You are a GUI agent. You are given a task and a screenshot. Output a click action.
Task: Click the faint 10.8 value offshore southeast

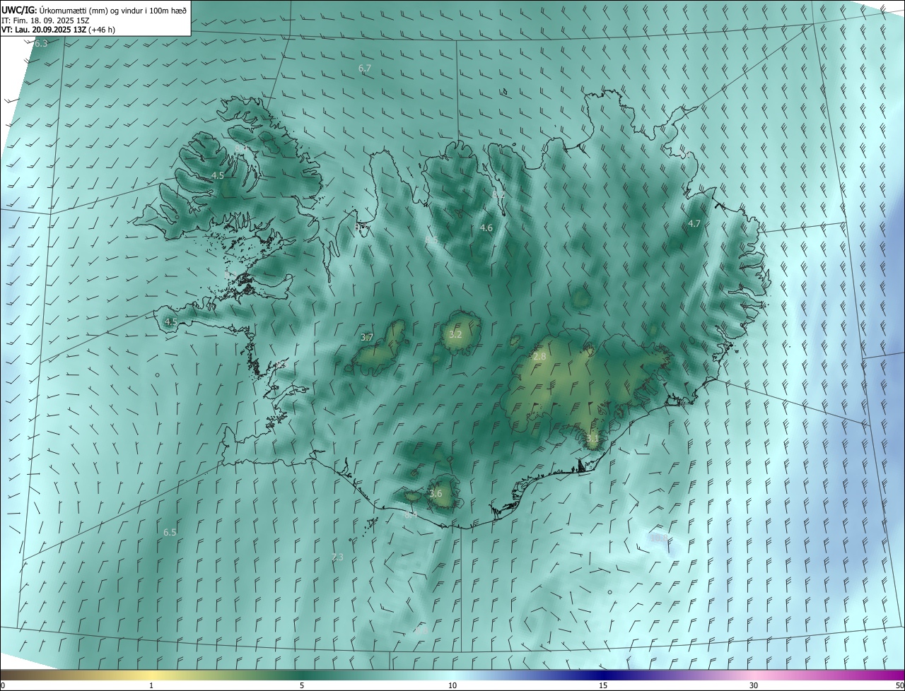point(660,538)
